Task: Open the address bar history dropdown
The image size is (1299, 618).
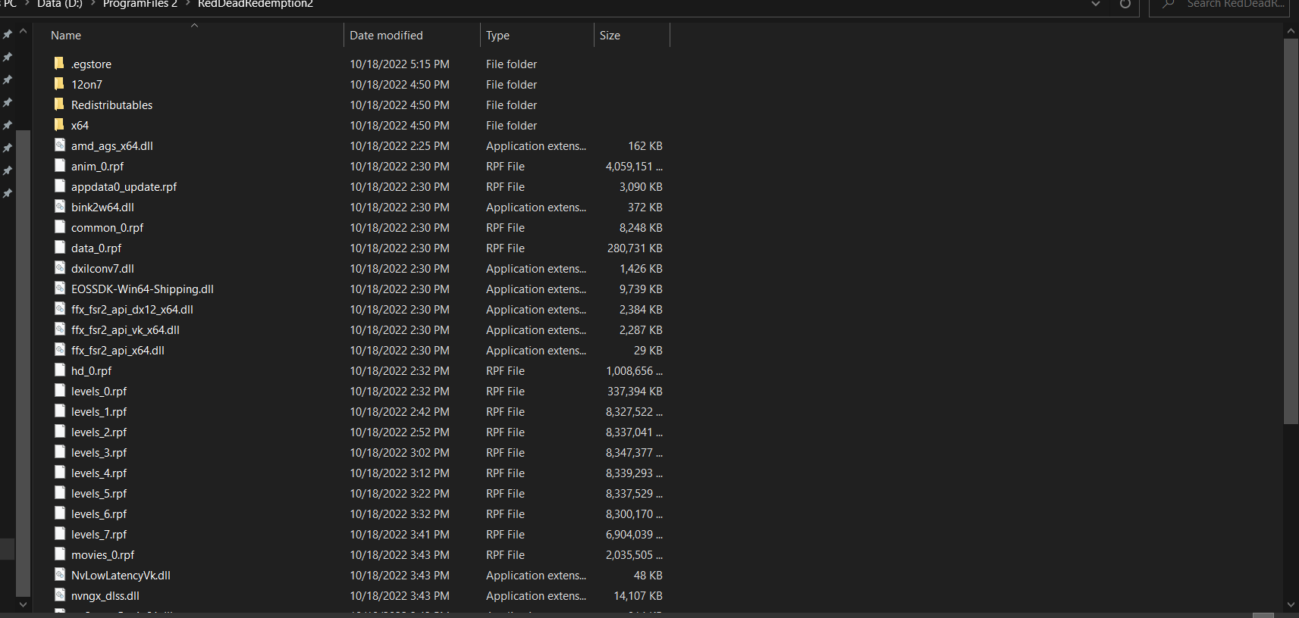Action: [1096, 4]
